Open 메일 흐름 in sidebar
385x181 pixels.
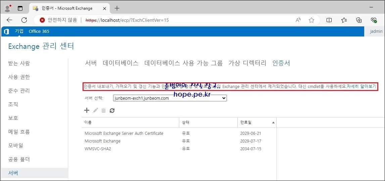19,132
